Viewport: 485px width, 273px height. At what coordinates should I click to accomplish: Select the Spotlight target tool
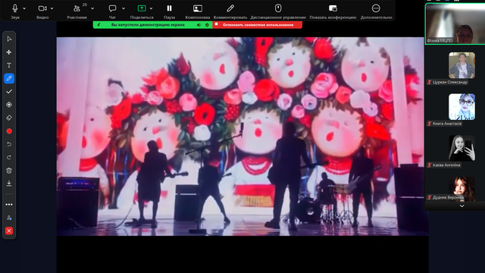9,105
